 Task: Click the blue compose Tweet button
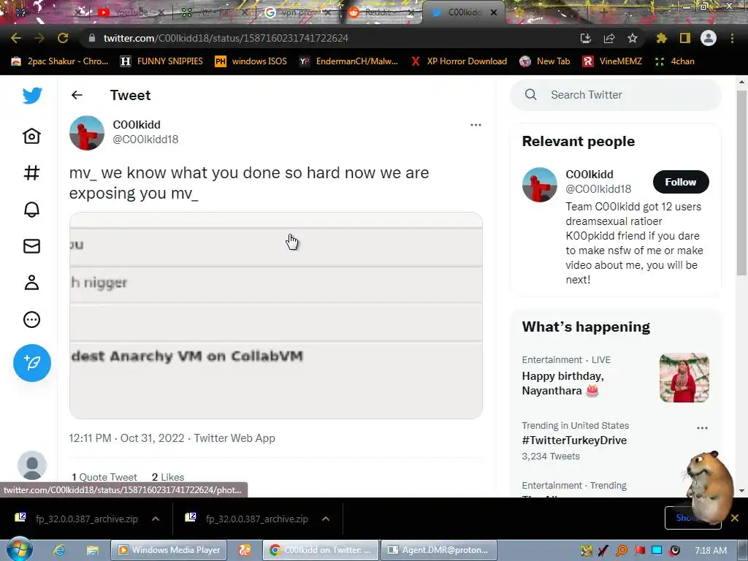point(32,363)
